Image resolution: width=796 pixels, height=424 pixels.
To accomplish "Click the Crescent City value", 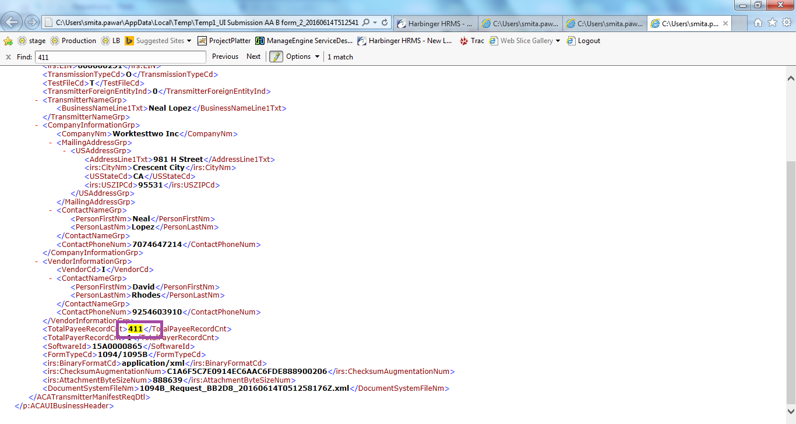I will click(x=159, y=168).
